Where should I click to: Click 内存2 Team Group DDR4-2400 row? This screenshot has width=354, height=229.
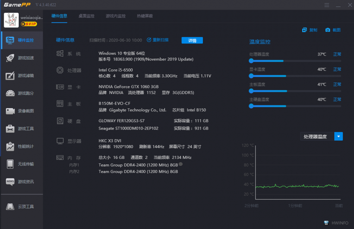138,171
